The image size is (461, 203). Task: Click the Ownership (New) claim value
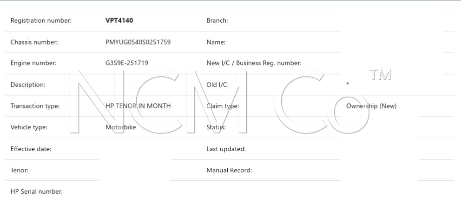click(371, 106)
